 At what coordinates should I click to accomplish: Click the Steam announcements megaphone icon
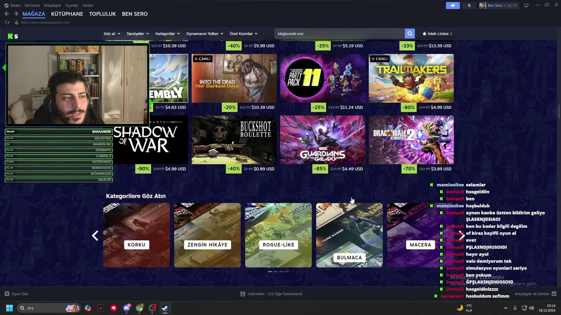point(453,5)
